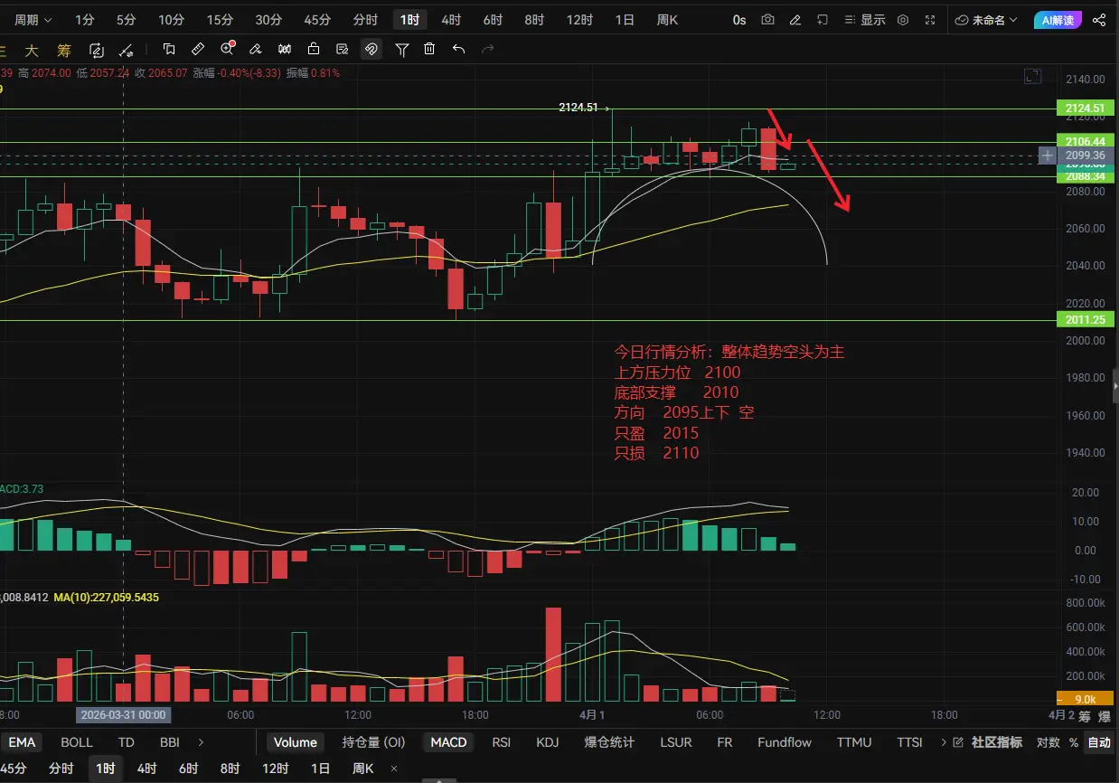1119x783 pixels.
Task: Redo the last undone action
Action: 488,50
